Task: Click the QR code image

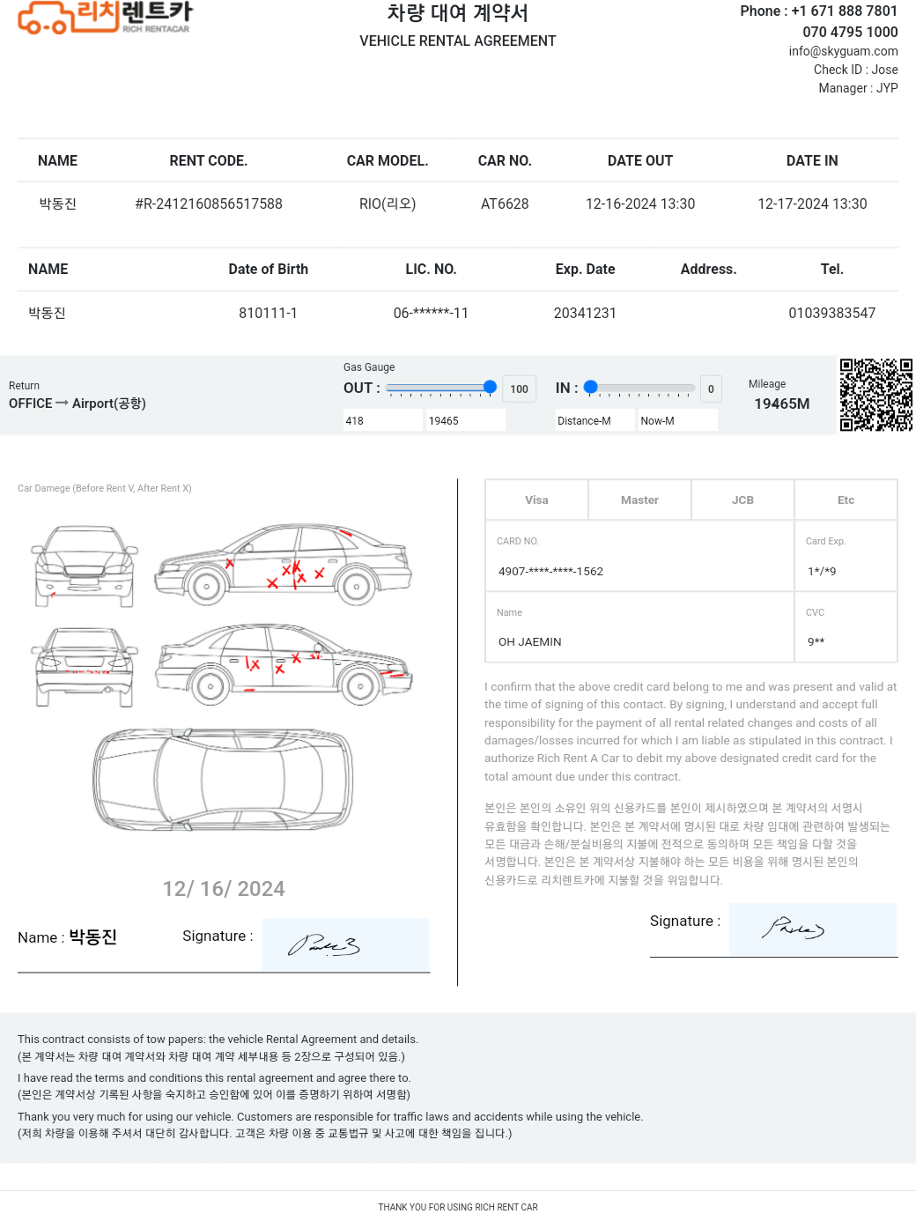Action: click(875, 395)
